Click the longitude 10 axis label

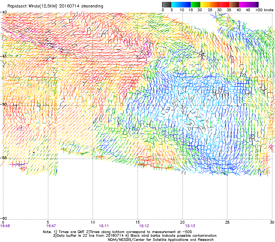[93, 222]
